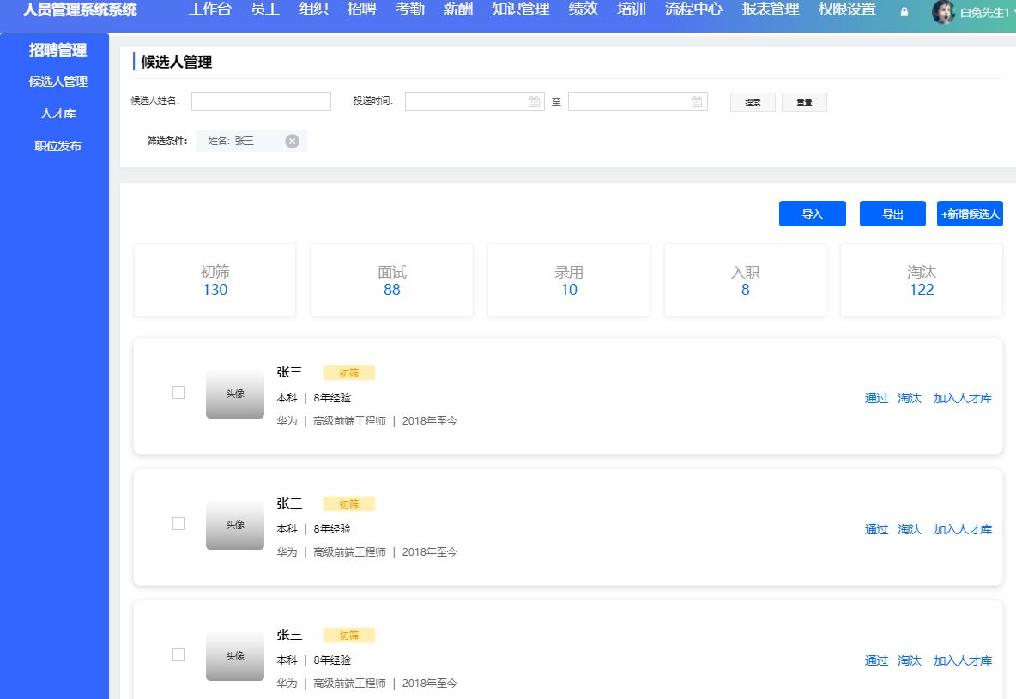Screen dimensions: 1016x699
Task: Click 加入人才库 on the second candidate
Action: pyautogui.click(x=962, y=529)
